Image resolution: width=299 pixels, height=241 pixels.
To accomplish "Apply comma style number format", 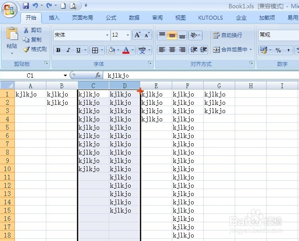I will point(289,50).
